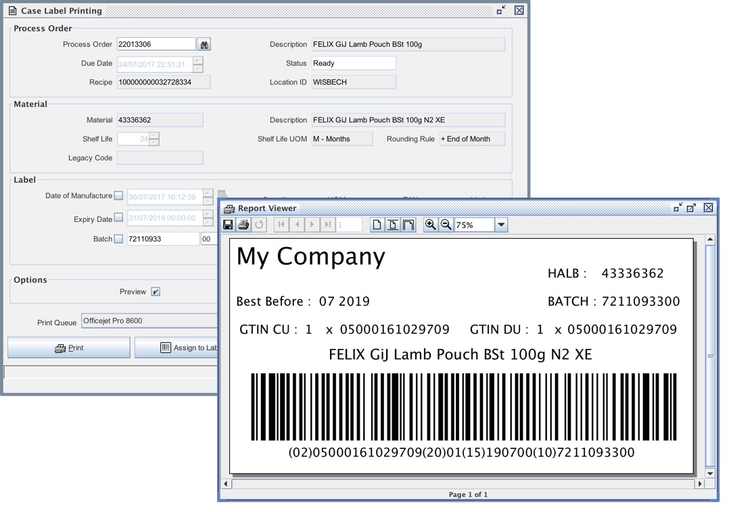The image size is (733, 512).
Task: Click the Assign to Label button
Action: coord(176,348)
